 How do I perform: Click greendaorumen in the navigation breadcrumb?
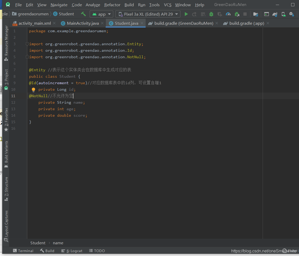[x=30, y=14]
